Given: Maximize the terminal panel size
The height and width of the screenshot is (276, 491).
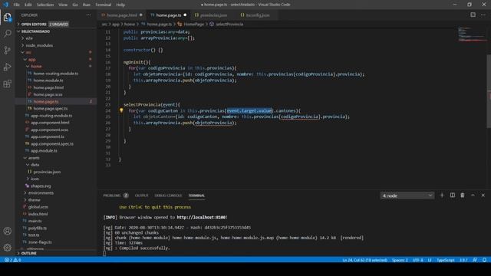Looking at the screenshot, I should [x=473, y=195].
